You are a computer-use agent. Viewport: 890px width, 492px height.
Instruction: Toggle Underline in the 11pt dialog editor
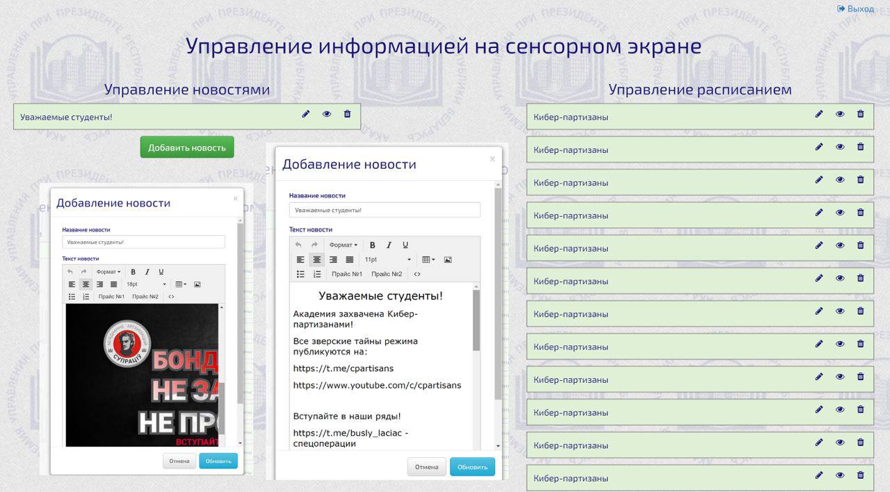click(x=405, y=245)
